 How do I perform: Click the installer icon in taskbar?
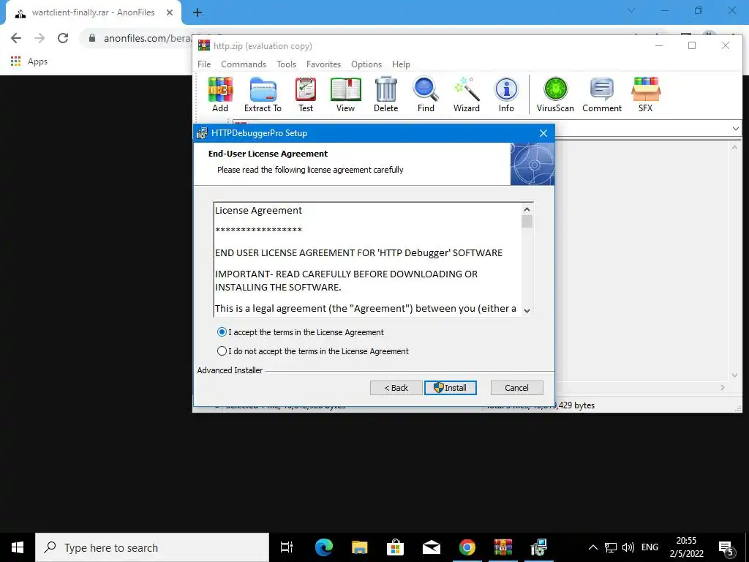pos(539,547)
